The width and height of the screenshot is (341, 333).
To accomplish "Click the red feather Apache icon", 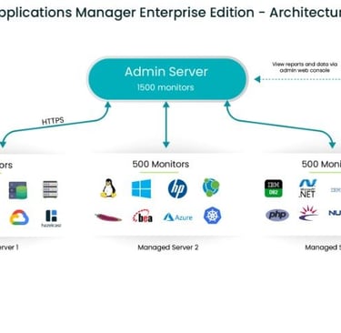I will [x=108, y=217].
